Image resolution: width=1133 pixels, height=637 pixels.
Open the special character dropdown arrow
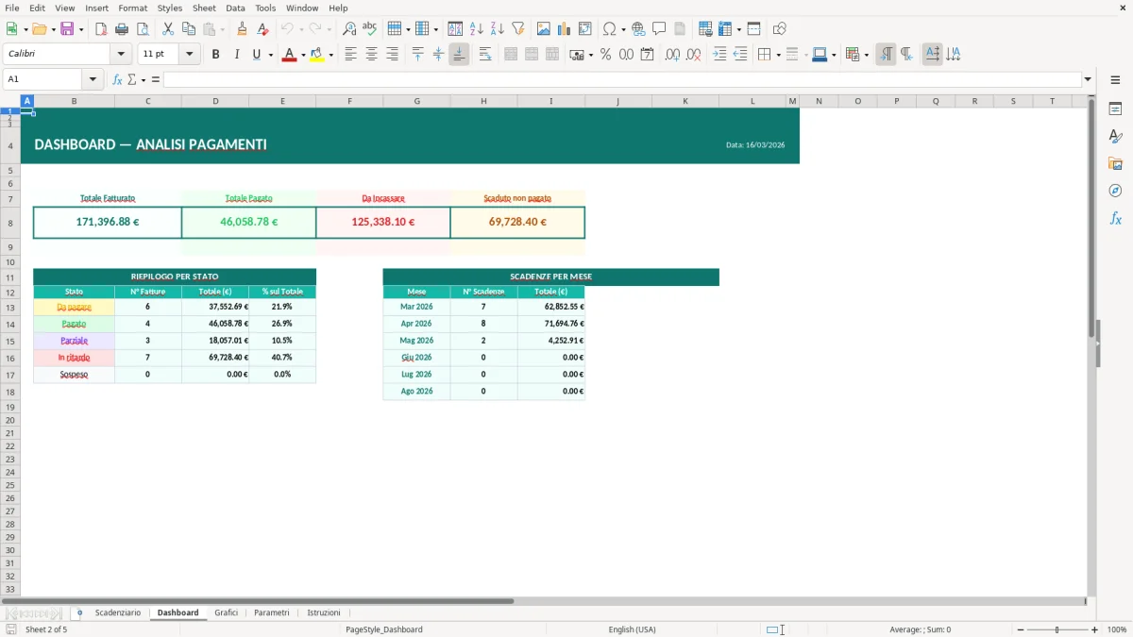[x=624, y=29]
